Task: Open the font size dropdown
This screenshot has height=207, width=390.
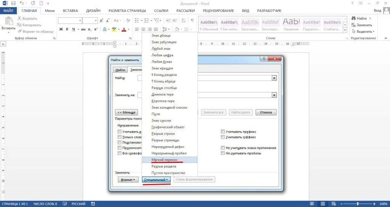Action: pyautogui.click(x=96, y=21)
